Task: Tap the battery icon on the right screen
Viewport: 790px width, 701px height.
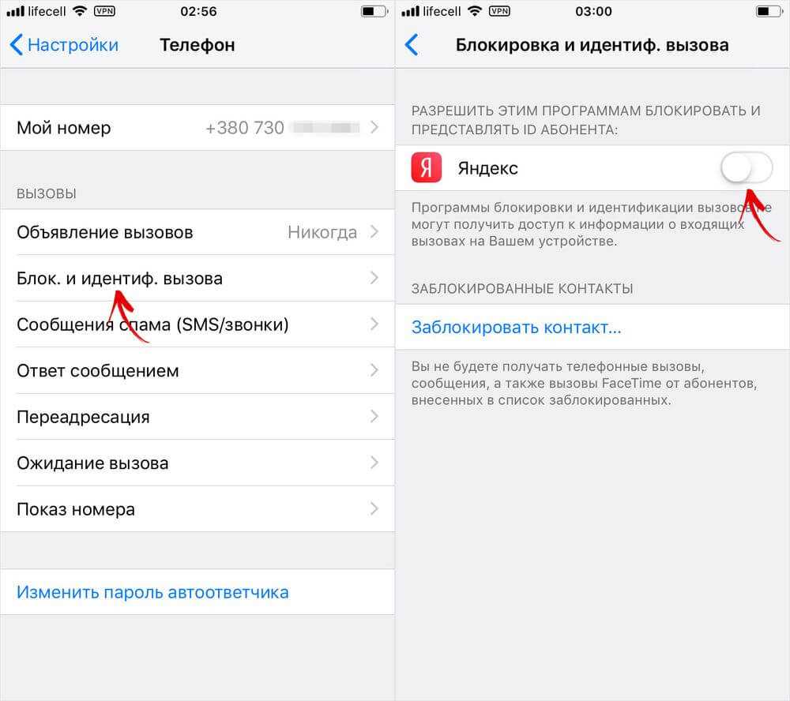Action: coord(769,11)
